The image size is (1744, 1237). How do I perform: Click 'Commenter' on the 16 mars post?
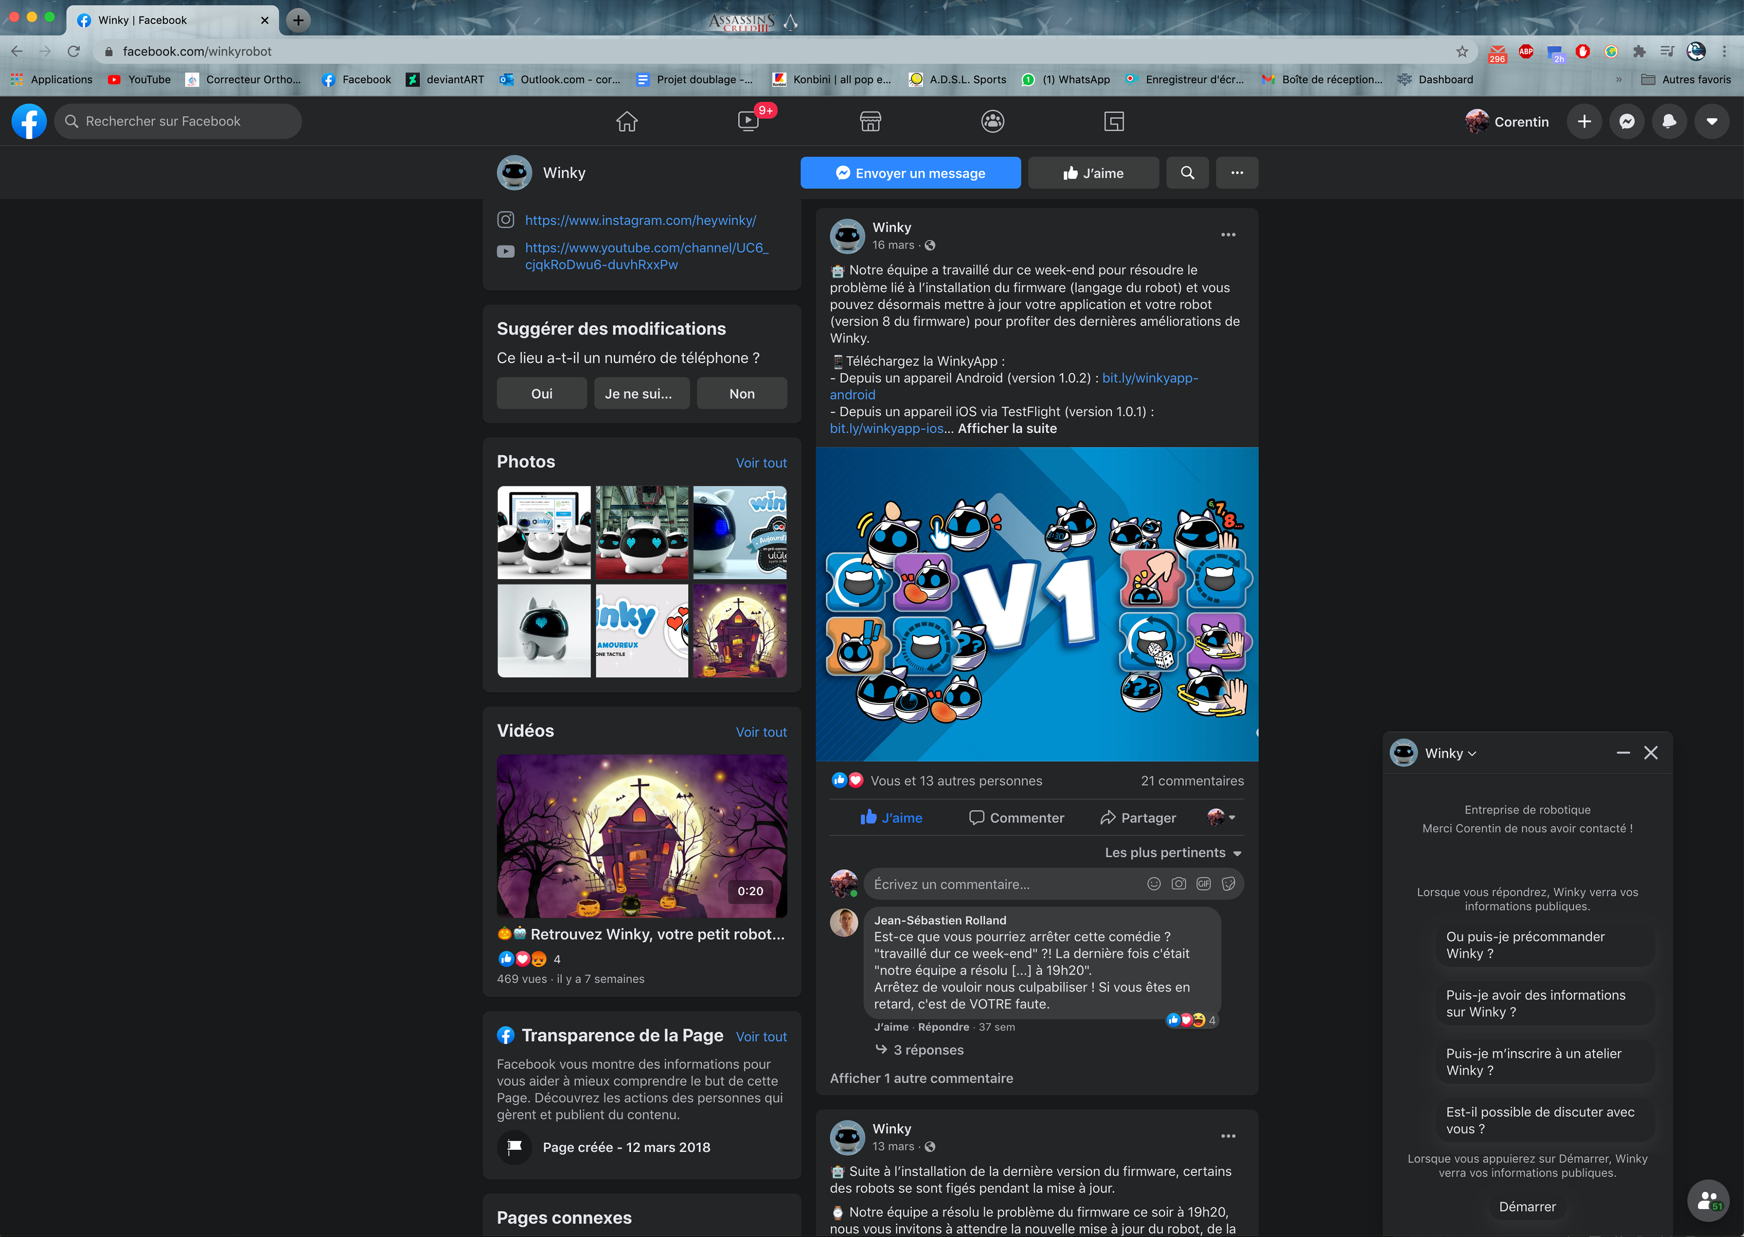point(1016,817)
